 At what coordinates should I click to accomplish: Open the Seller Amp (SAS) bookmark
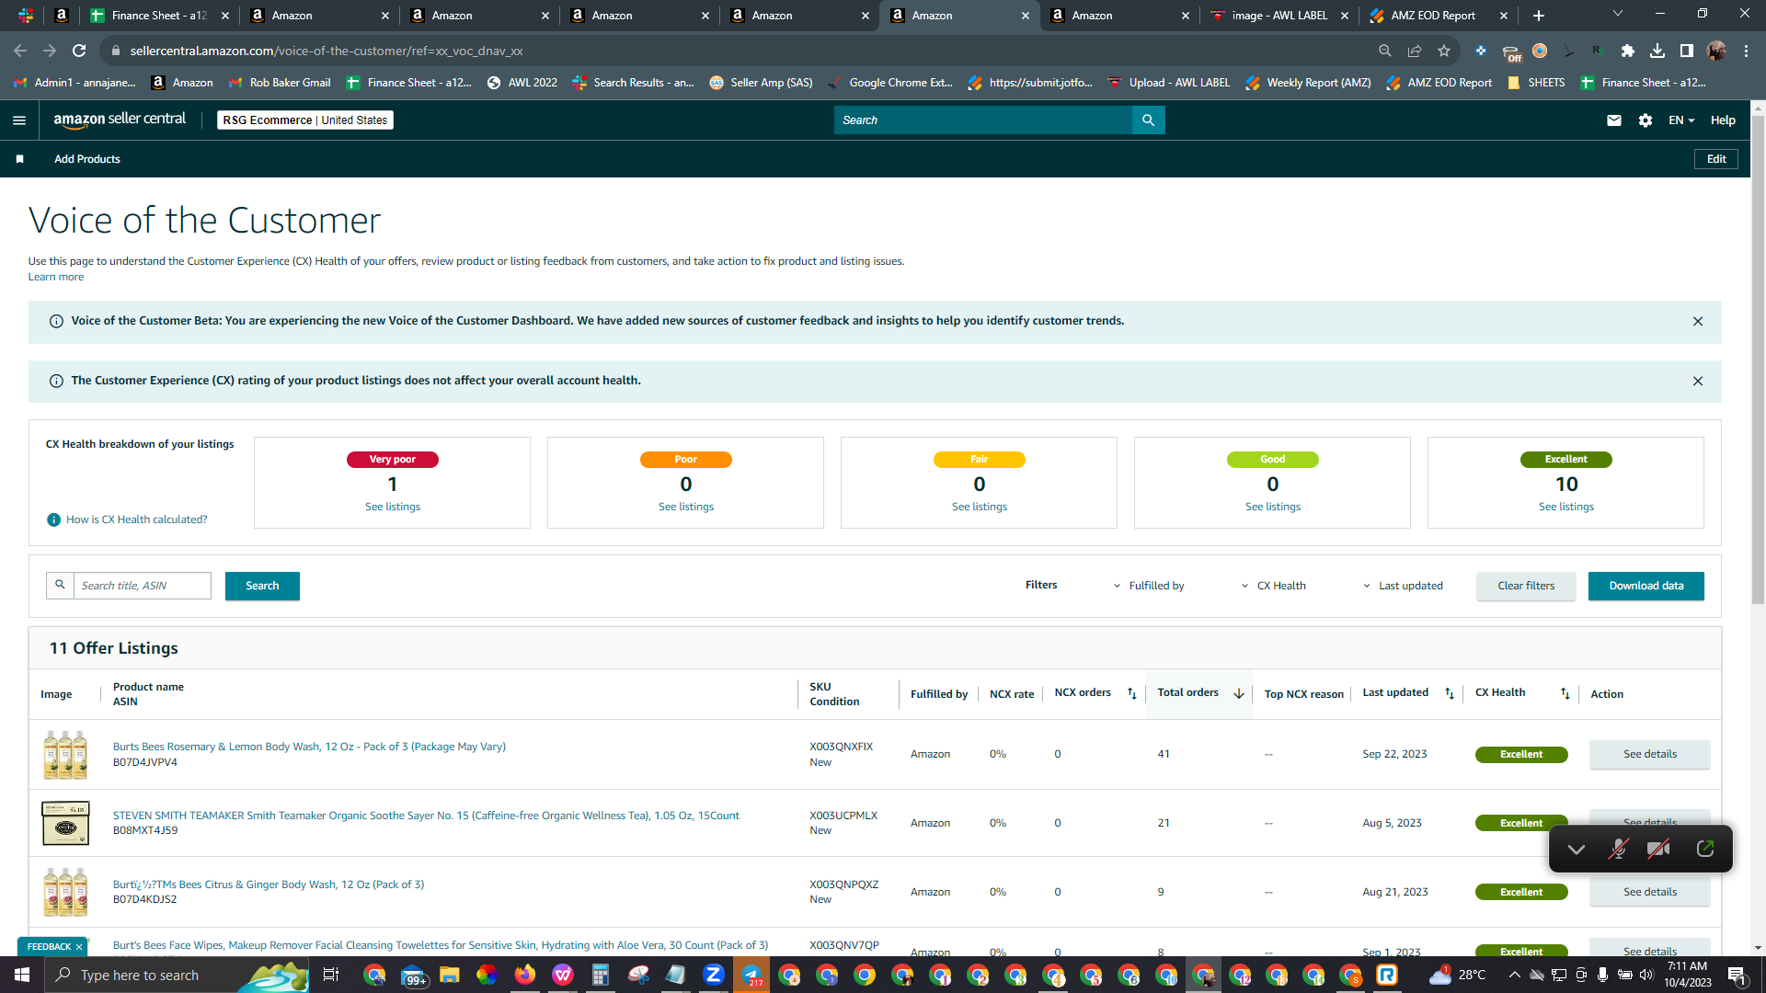[761, 83]
